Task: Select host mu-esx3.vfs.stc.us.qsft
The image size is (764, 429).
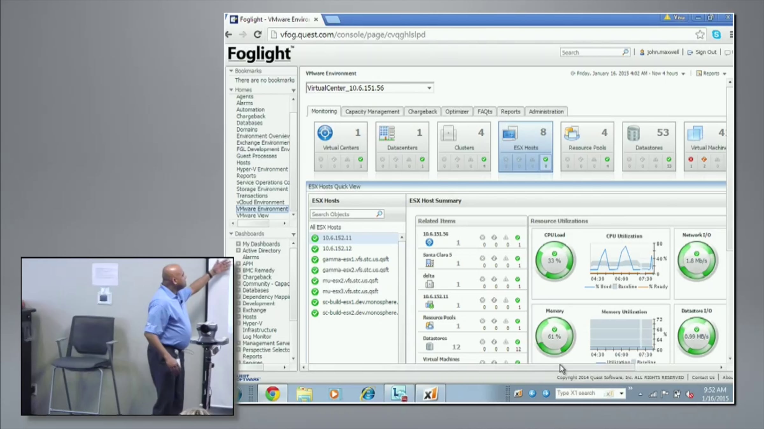Action: point(354,291)
